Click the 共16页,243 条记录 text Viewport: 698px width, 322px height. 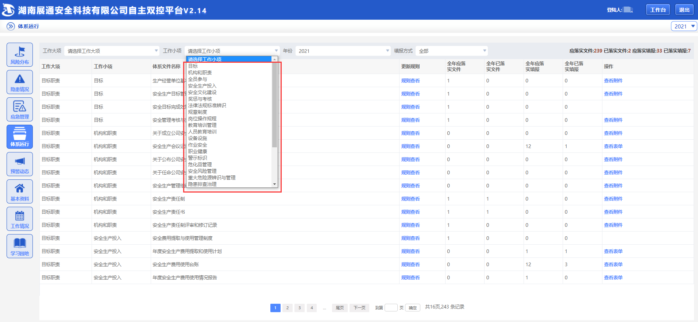445,307
